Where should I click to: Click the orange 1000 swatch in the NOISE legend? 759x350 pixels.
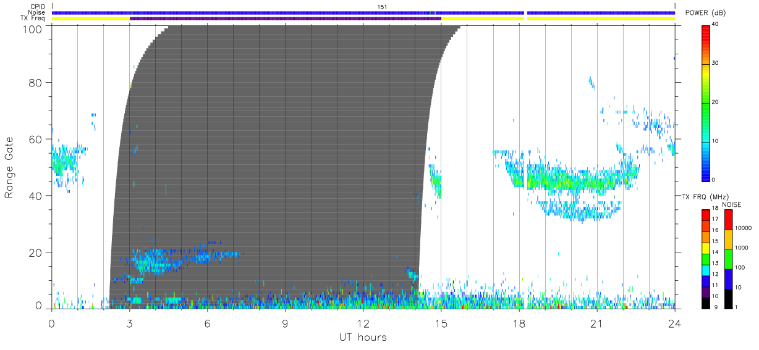pyautogui.click(x=729, y=240)
